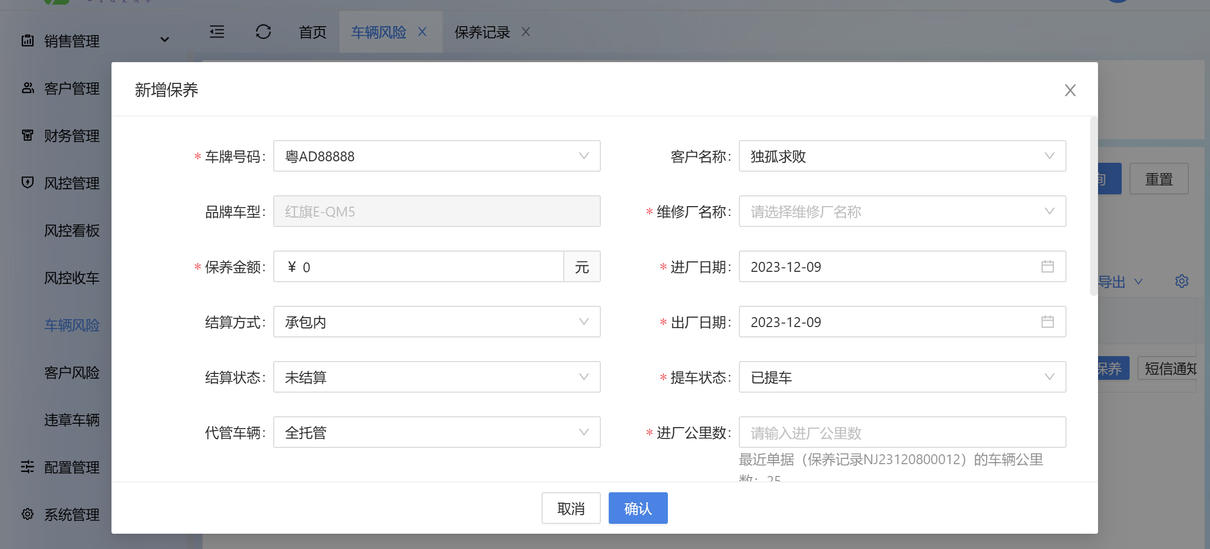Click the 取消 button
Image resolution: width=1210 pixels, height=549 pixels.
click(x=571, y=508)
